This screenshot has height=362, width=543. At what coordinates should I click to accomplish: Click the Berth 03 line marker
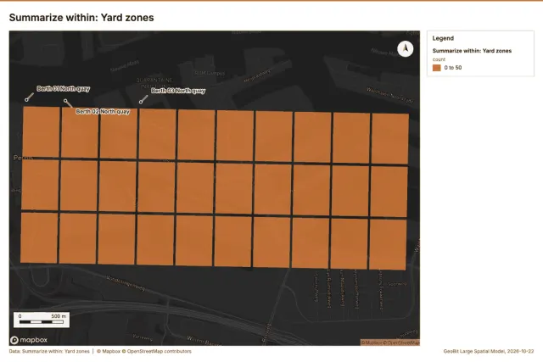point(143,99)
